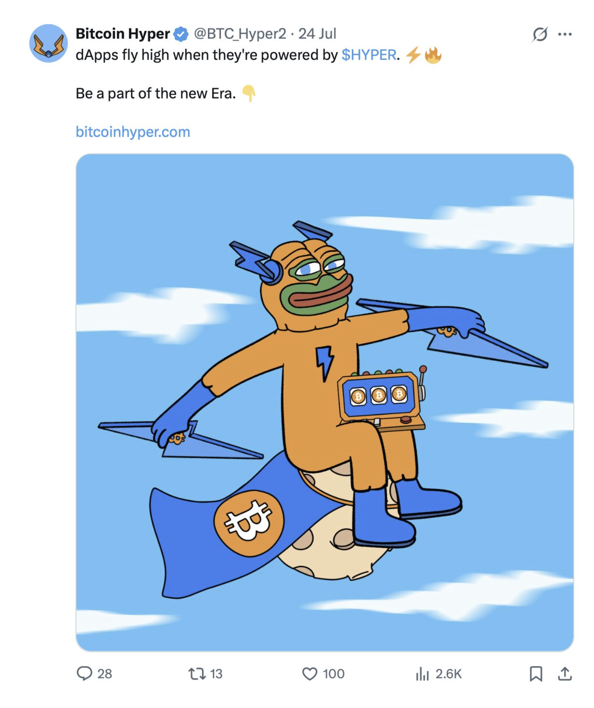This screenshot has width=594, height=708.
Task: Click the Bitcoin Hyper display name
Action: (122, 34)
